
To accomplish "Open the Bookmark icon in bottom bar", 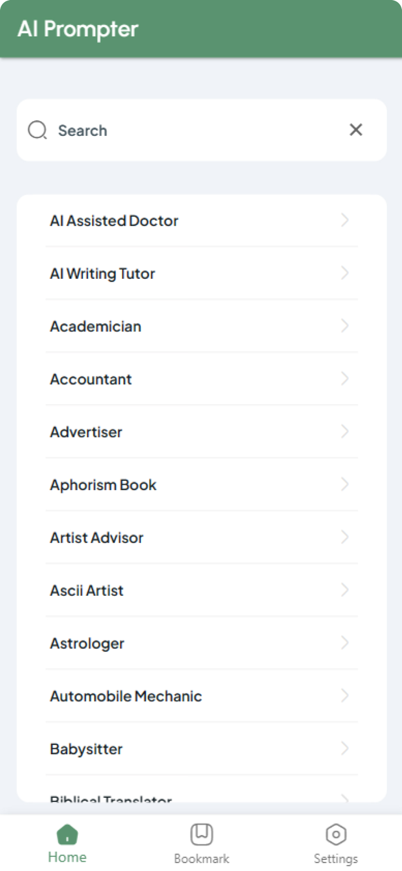I will click(201, 833).
